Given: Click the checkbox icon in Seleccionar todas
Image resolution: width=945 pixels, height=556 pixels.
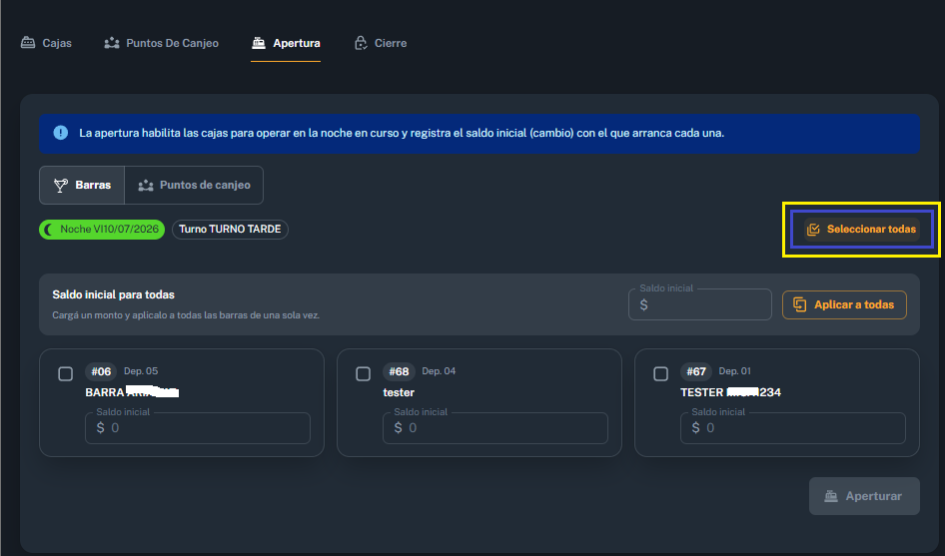Looking at the screenshot, I should point(813,229).
